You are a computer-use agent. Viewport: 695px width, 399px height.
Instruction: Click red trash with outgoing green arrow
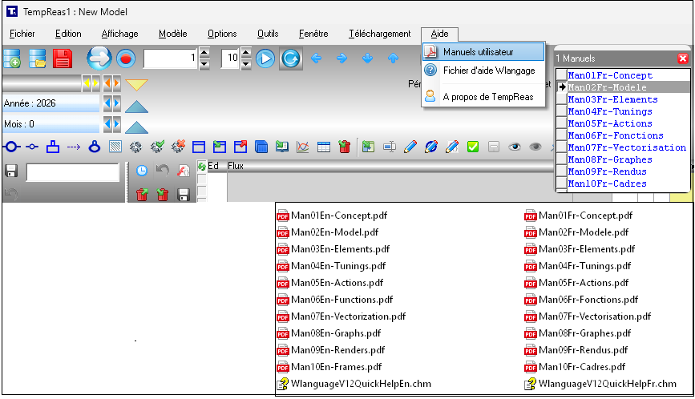point(142,195)
